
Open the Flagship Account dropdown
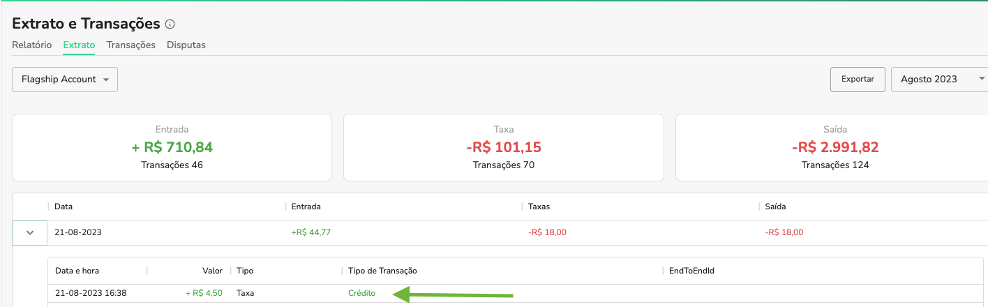click(x=65, y=80)
